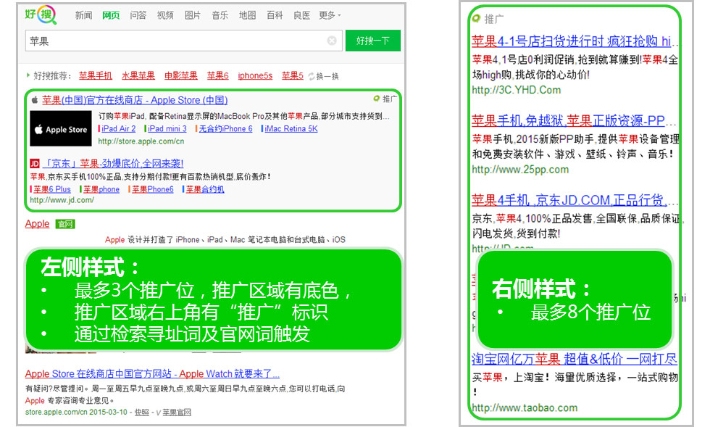
Task: Click the 快照 cached page link
Action: pyautogui.click(x=142, y=413)
